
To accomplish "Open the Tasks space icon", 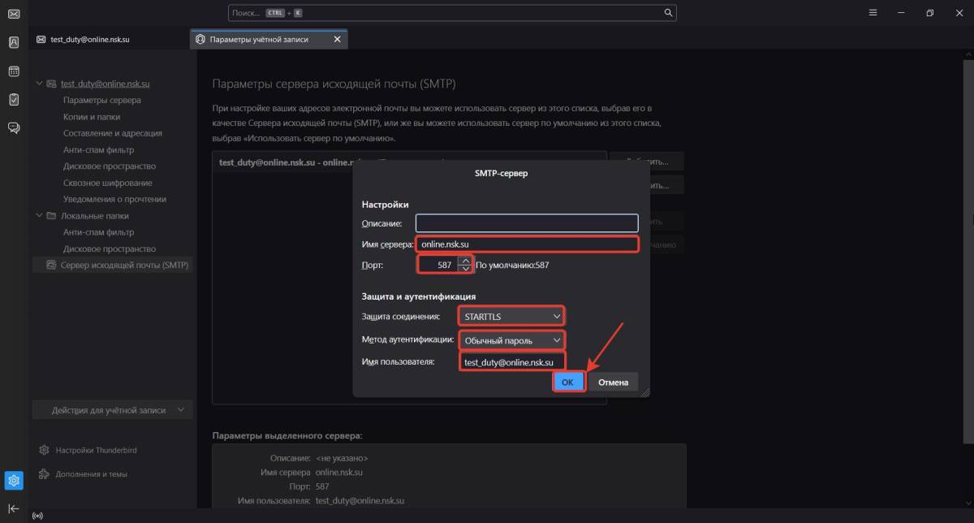I will coord(14,99).
